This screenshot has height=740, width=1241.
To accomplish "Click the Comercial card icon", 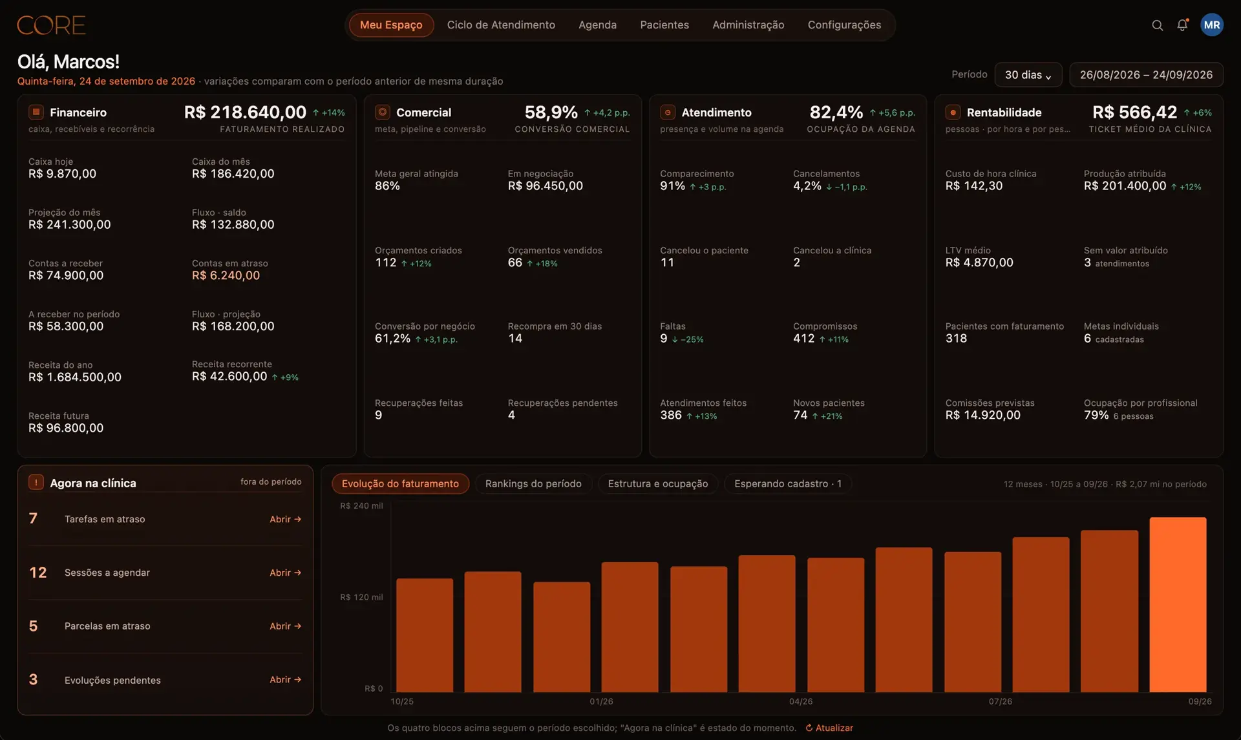I will tap(383, 112).
